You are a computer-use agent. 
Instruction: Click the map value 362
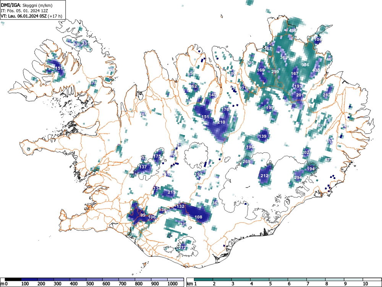pyautogui.click(x=284, y=58)
